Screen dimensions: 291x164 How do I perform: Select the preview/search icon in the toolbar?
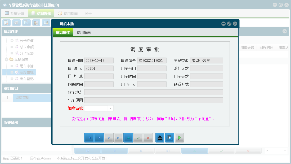[6, 23]
